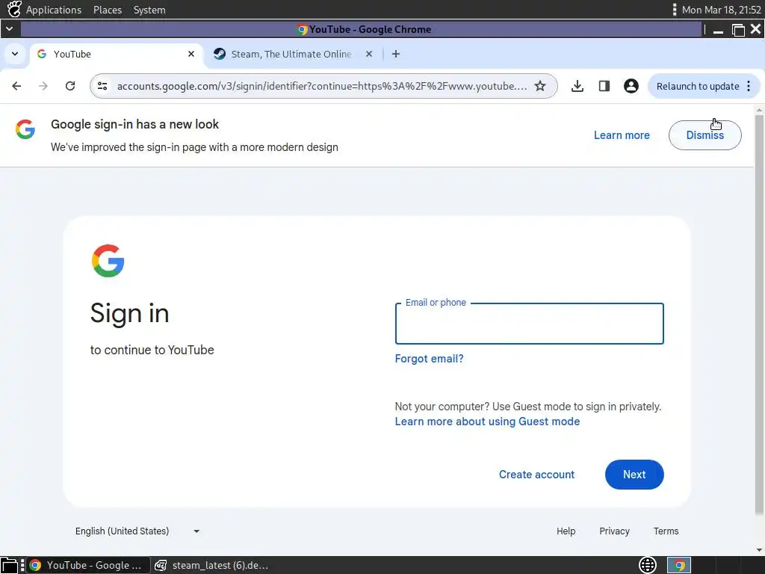Open the window menu chevron in title bar

(9, 29)
